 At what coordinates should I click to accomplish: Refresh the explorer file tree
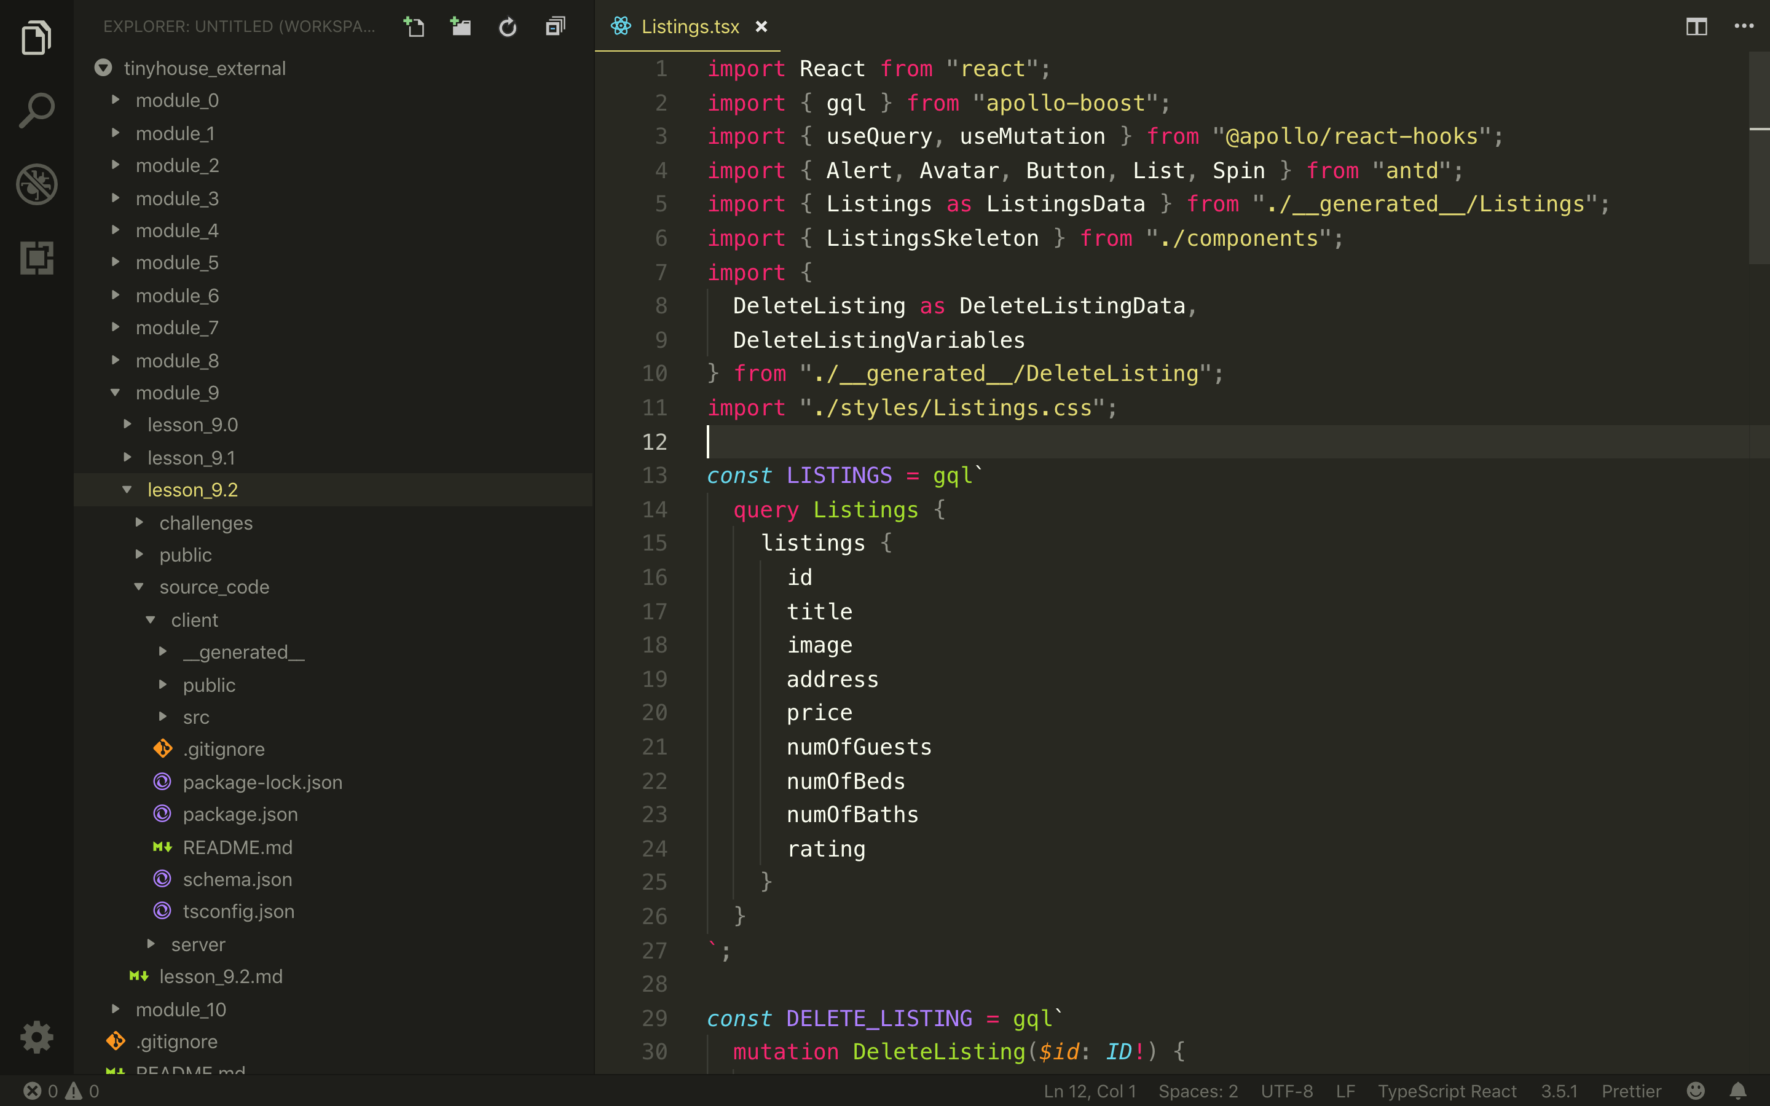click(x=508, y=27)
